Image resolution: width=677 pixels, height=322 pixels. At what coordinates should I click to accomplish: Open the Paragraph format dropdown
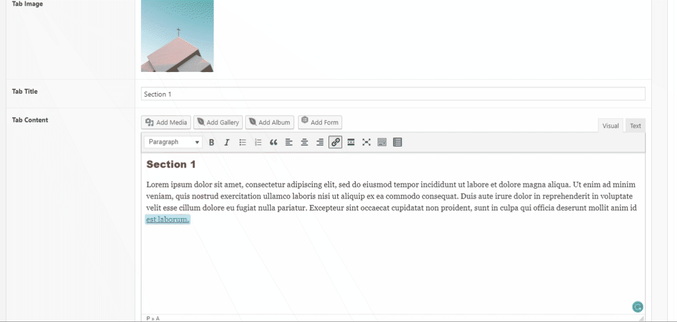click(174, 142)
